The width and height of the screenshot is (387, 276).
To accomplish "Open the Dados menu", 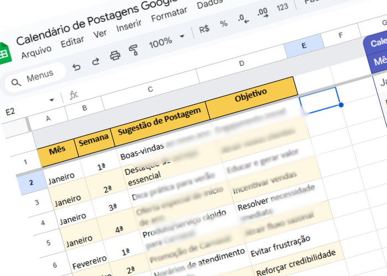I will pyautogui.click(x=210, y=4).
